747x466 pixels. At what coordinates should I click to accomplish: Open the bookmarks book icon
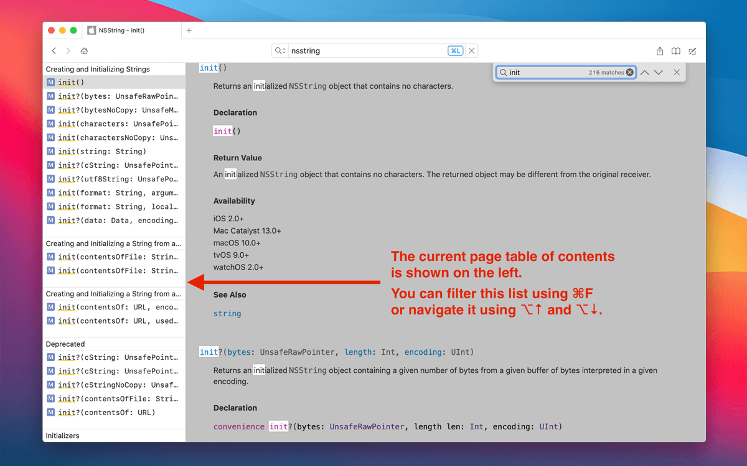pyautogui.click(x=676, y=51)
